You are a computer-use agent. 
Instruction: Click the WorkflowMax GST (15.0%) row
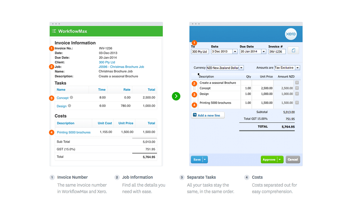[x=106, y=149]
